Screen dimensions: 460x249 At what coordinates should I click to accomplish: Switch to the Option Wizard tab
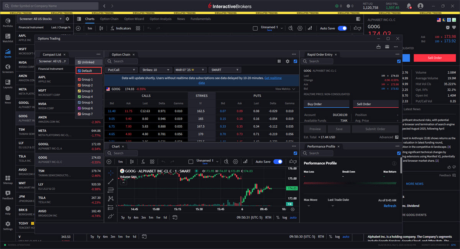[x=134, y=19]
